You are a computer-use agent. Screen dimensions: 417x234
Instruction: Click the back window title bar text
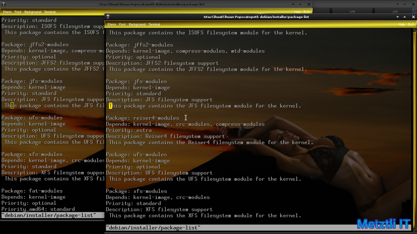coord(152,5)
